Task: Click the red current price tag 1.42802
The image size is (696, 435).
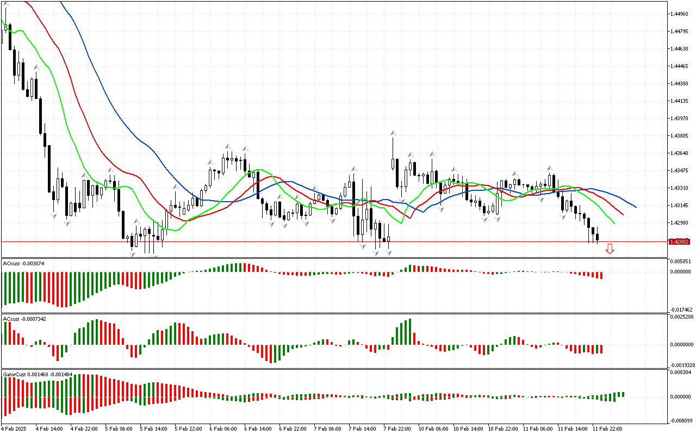Action: click(680, 241)
